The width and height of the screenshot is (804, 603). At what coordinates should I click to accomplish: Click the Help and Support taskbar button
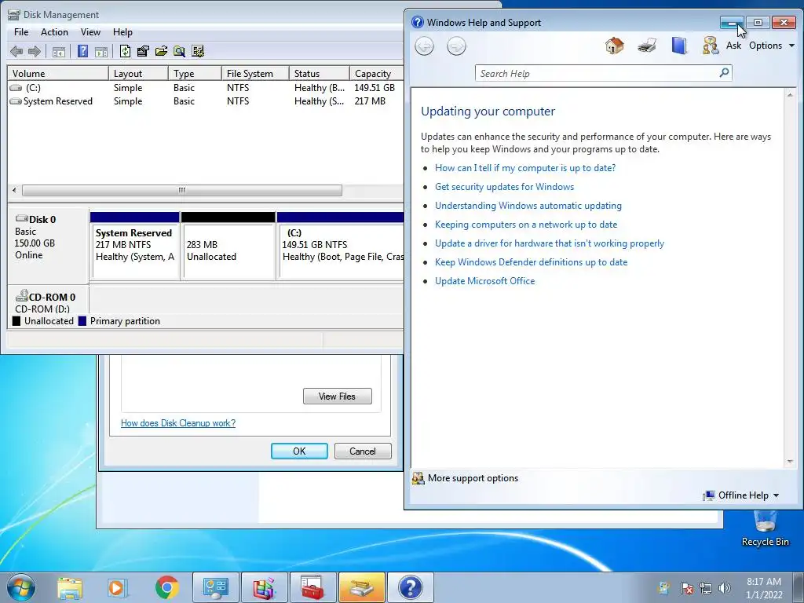410,587
